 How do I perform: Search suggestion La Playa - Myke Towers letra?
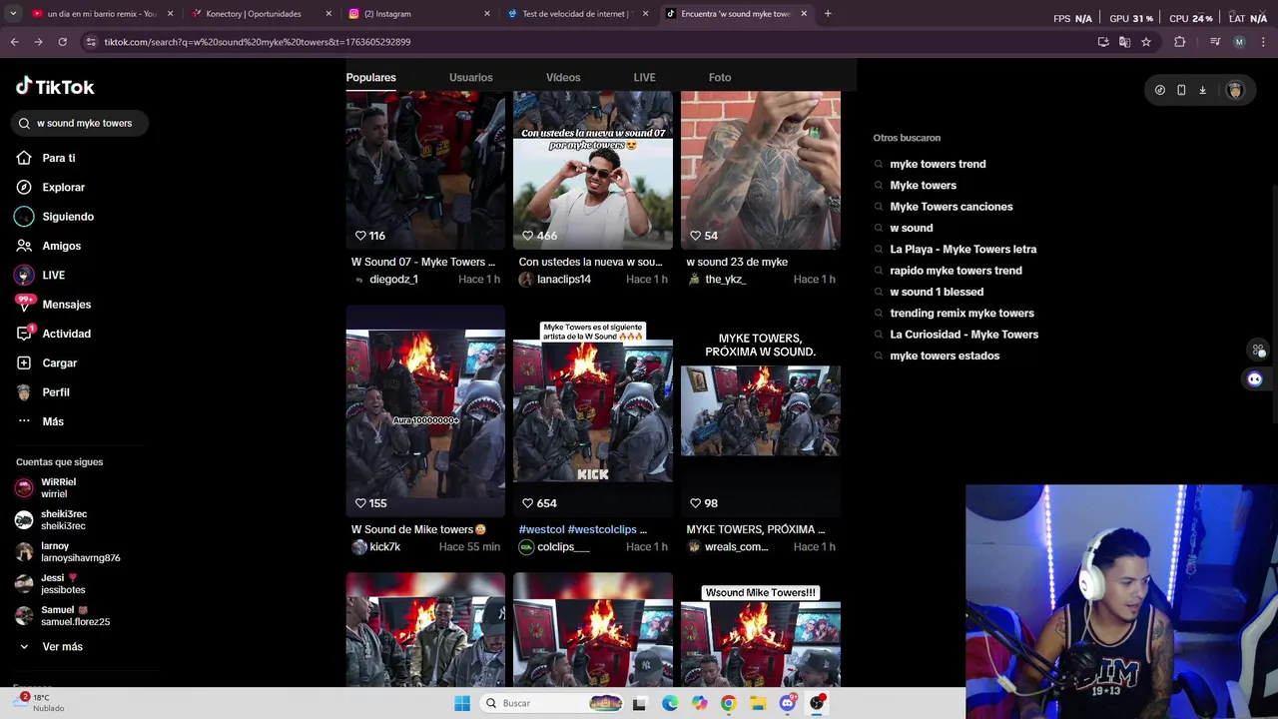[962, 250]
